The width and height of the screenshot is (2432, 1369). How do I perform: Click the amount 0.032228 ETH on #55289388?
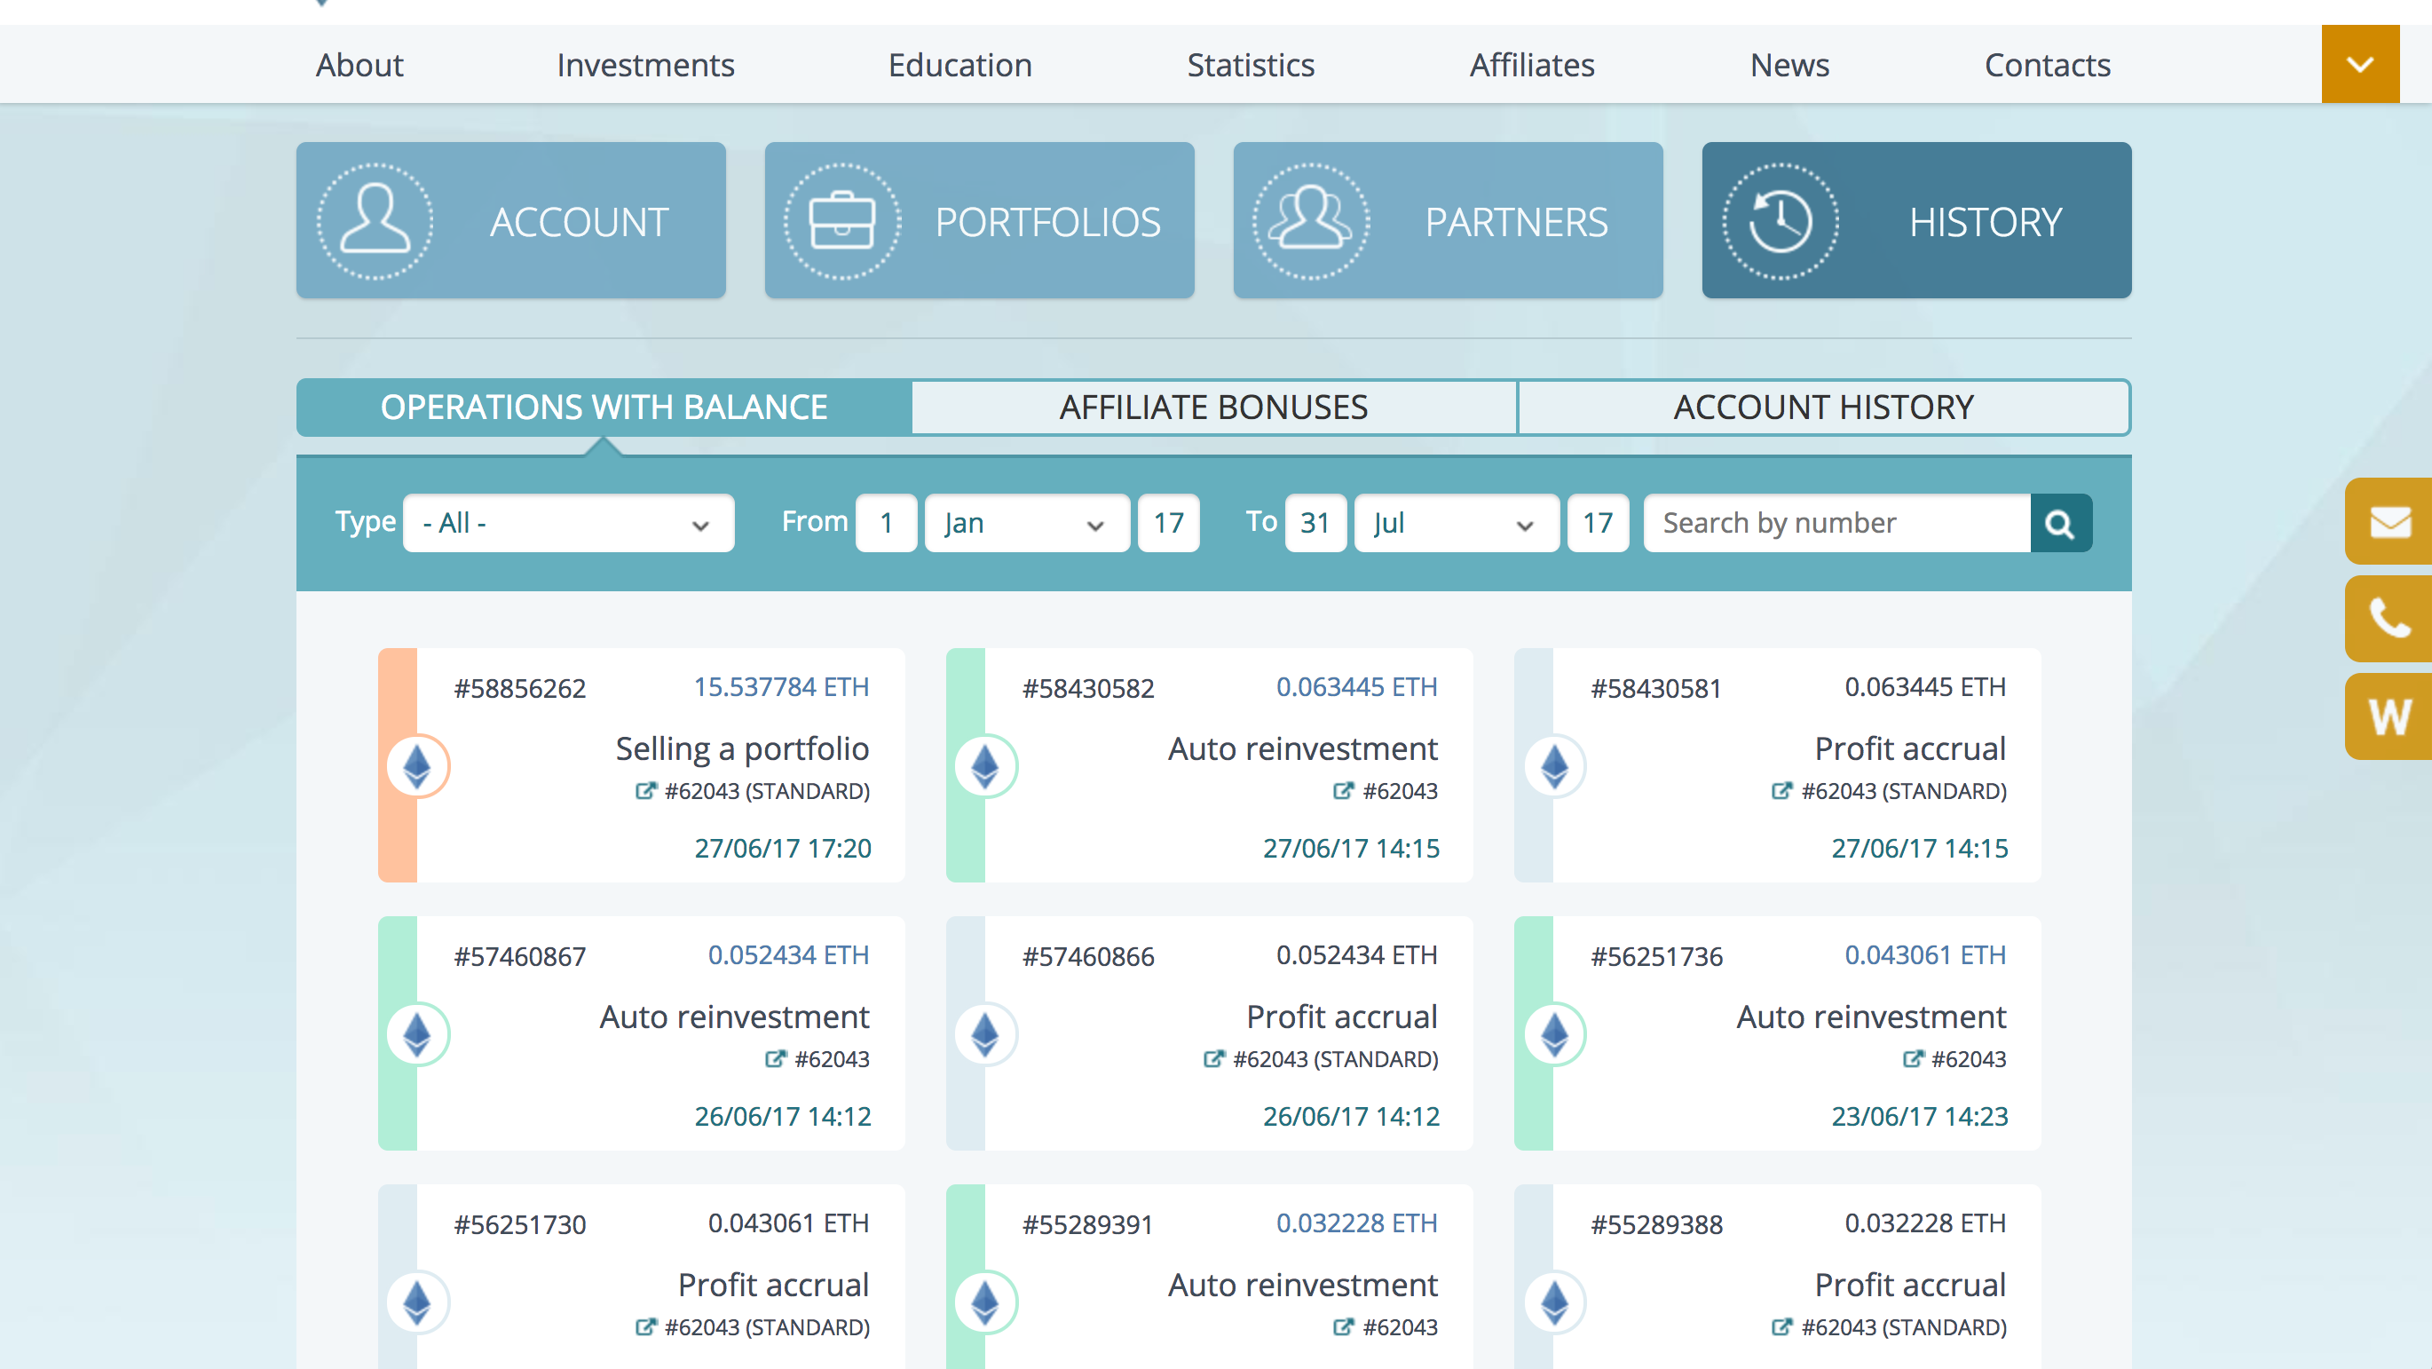(1926, 1223)
